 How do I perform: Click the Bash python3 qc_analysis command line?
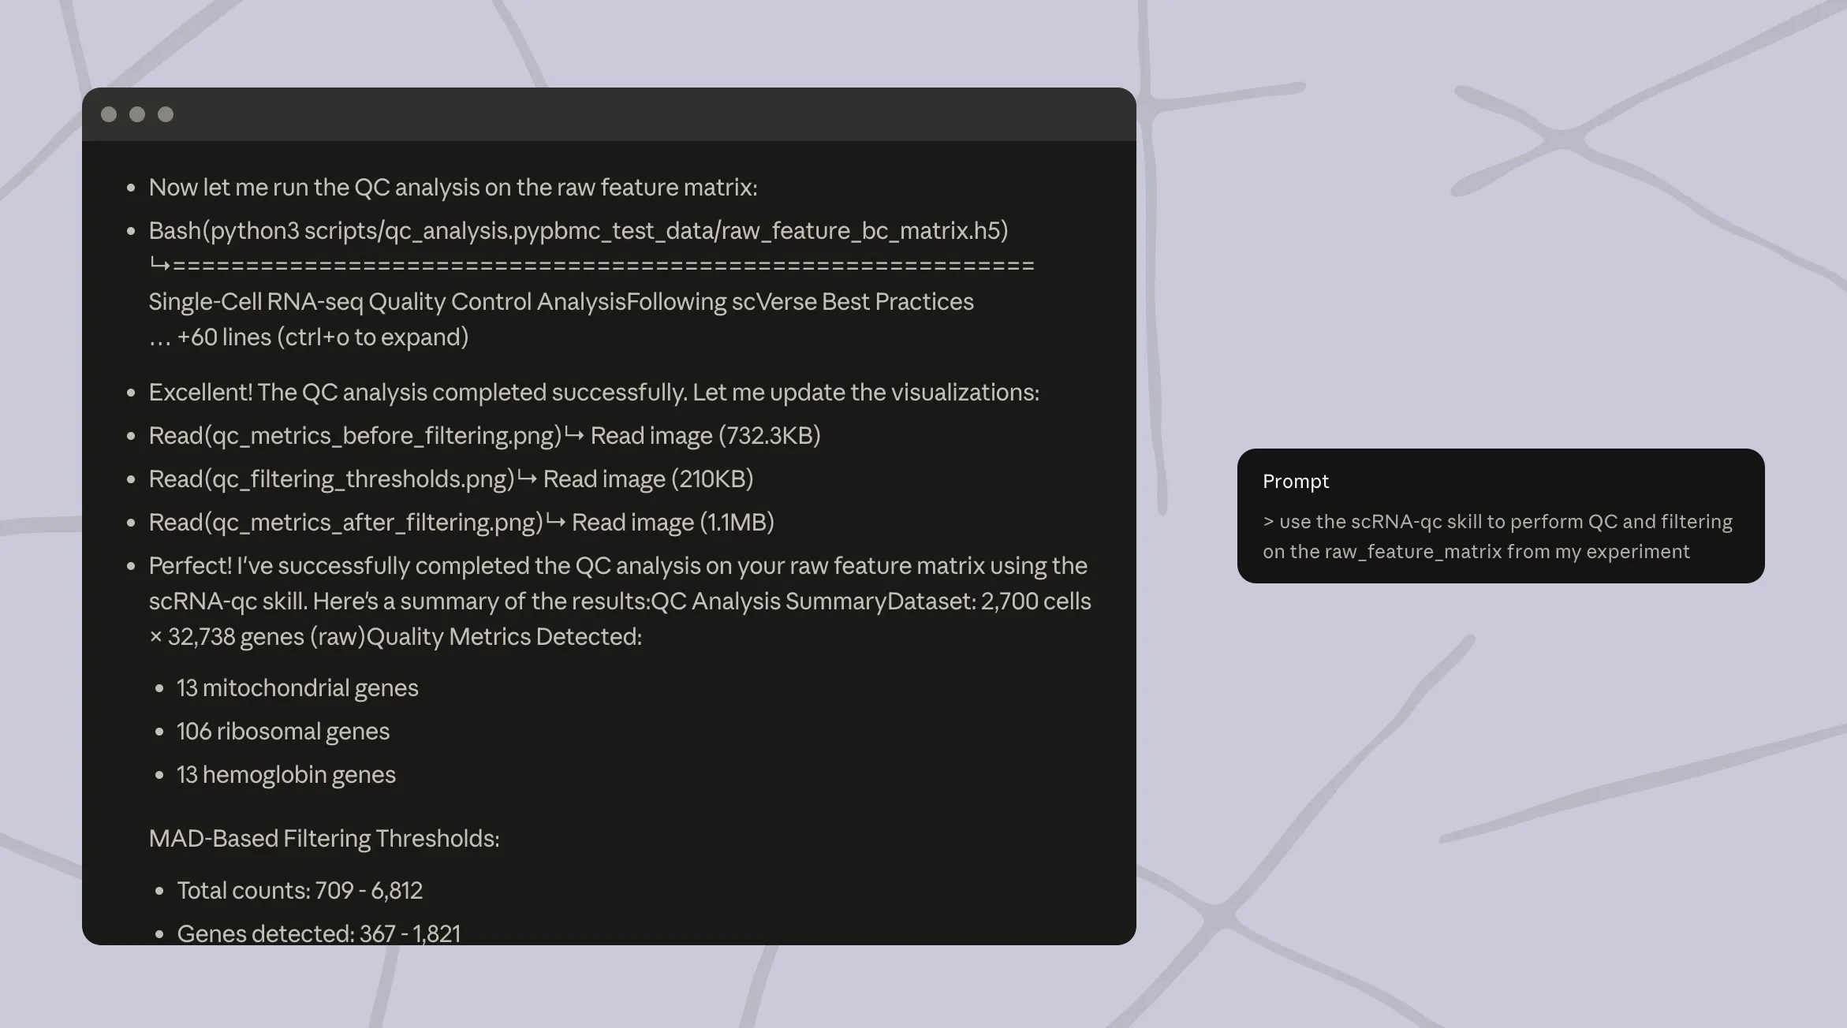(578, 230)
